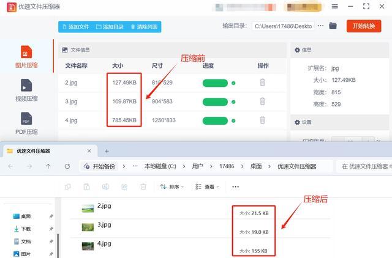Click the Paste icon in the Explorer toolbar
392x258 pixels.
pyautogui.click(x=86, y=186)
